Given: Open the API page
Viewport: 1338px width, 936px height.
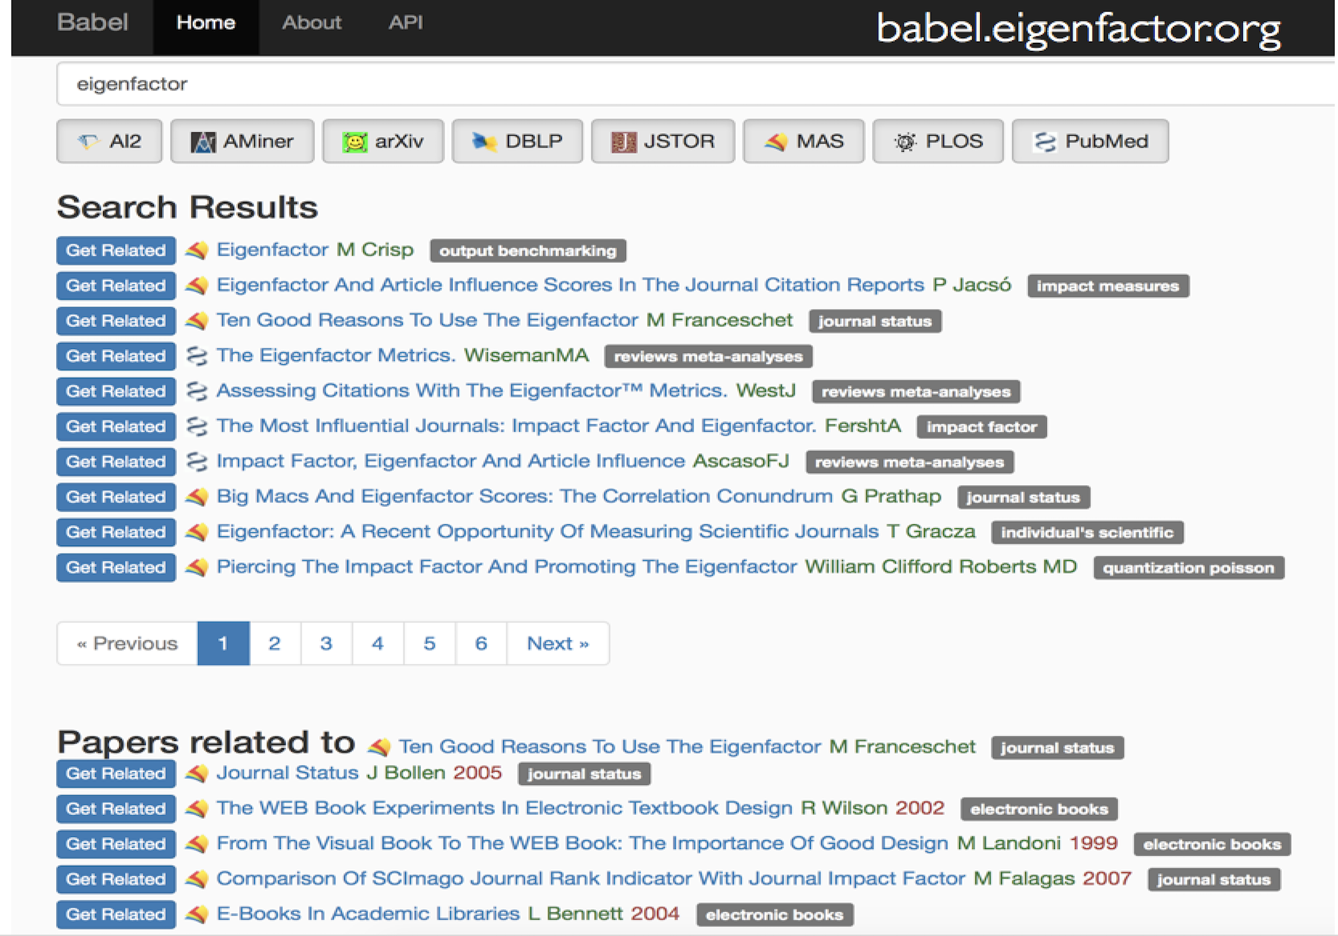Looking at the screenshot, I should [x=405, y=23].
